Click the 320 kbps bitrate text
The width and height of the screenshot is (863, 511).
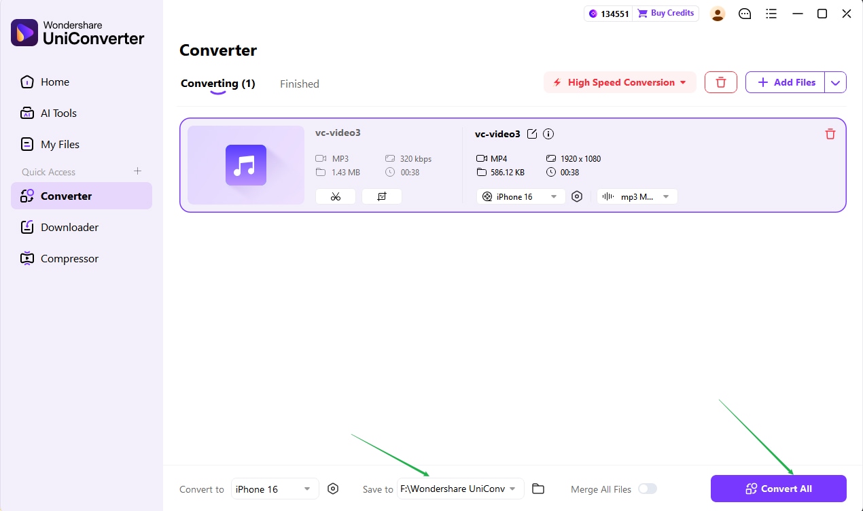click(x=415, y=158)
